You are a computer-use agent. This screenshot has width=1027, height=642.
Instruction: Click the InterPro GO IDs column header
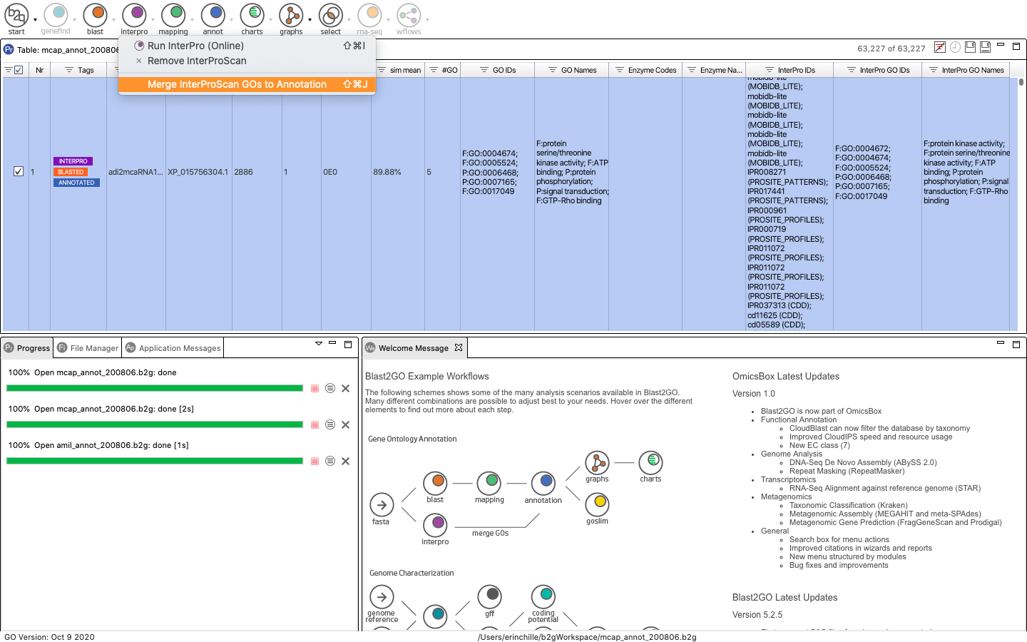pos(877,70)
